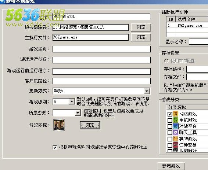Click the 网络游戏 category icon
Image resolution: width=208 pixels, height=170 pixels.
[x=176, y=114]
